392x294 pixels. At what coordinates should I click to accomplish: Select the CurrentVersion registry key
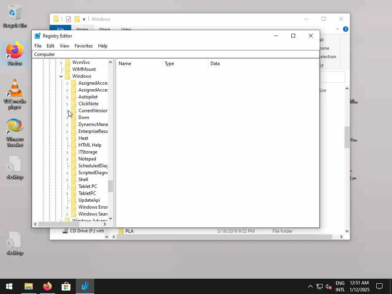tap(93, 111)
